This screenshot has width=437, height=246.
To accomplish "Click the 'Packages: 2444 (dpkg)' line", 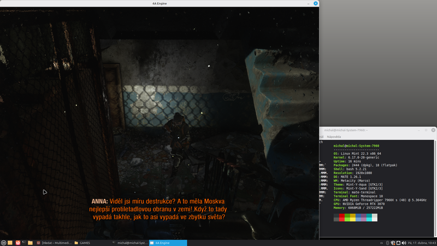I will [365, 165].
